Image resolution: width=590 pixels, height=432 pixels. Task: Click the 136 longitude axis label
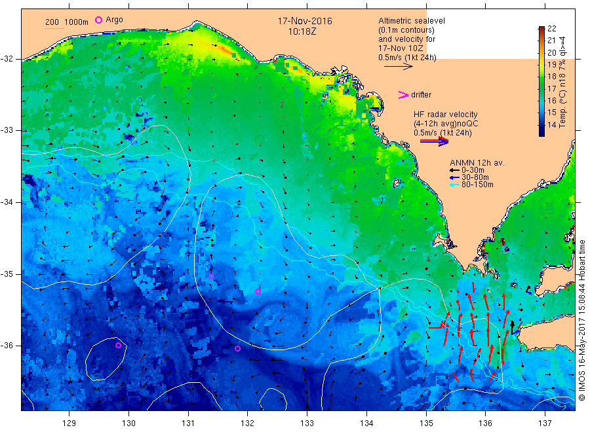(x=485, y=423)
